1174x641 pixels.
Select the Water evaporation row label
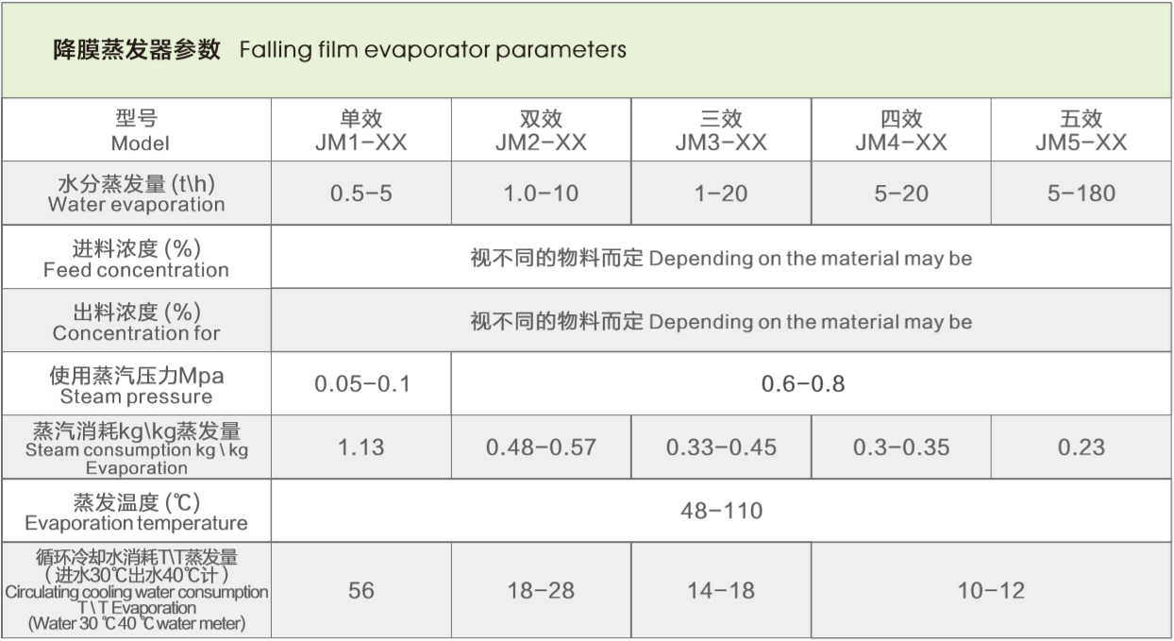[x=137, y=194]
